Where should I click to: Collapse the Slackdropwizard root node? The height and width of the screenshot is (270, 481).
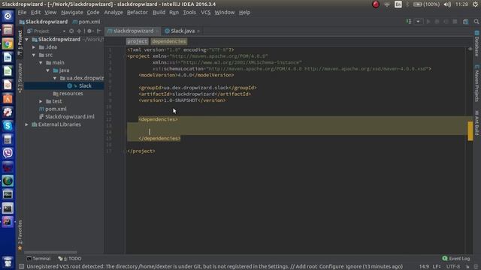tap(27, 40)
